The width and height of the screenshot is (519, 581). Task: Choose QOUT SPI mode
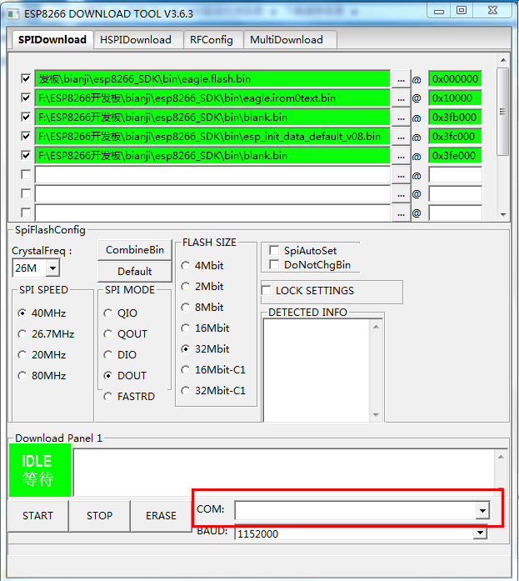point(108,334)
